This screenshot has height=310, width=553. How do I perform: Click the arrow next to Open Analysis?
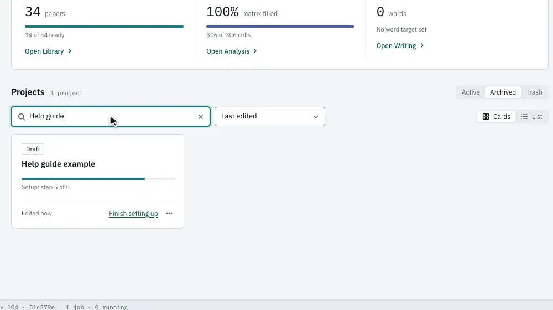coord(255,51)
